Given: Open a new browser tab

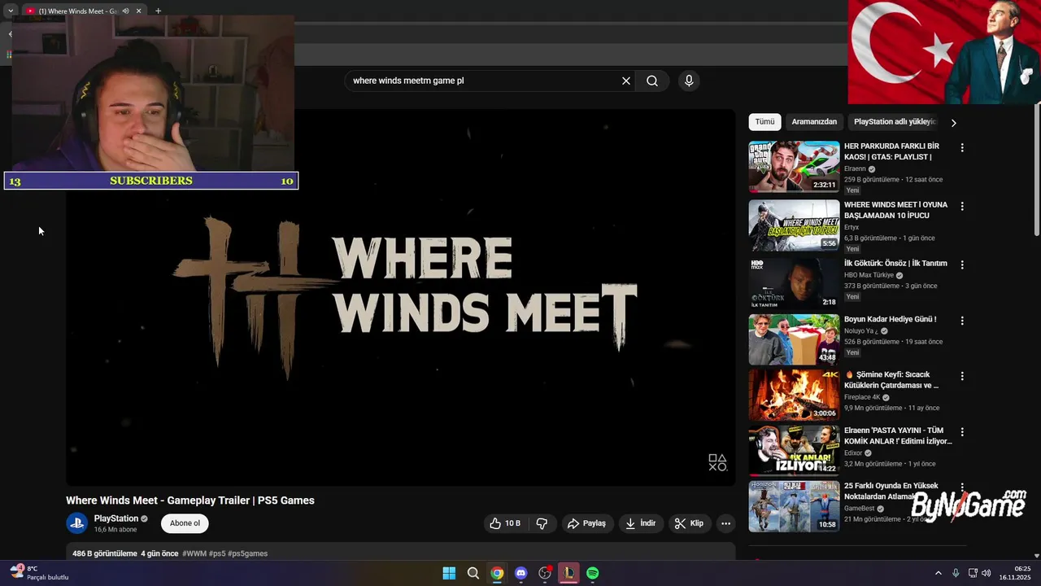Looking at the screenshot, I should pos(158,11).
